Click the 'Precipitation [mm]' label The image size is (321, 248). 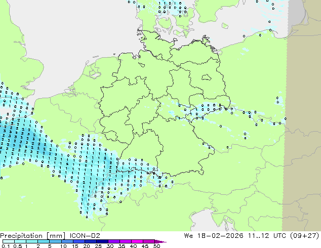click(x=33, y=236)
